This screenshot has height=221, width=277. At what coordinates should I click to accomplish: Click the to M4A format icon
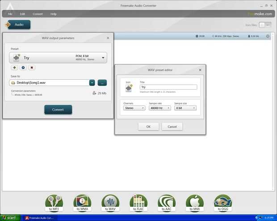(195, 203)
